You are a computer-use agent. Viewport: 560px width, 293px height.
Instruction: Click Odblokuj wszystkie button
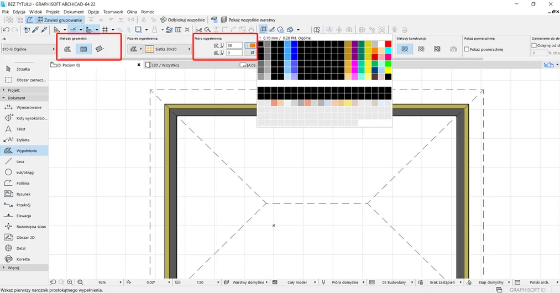coord(182,20)
